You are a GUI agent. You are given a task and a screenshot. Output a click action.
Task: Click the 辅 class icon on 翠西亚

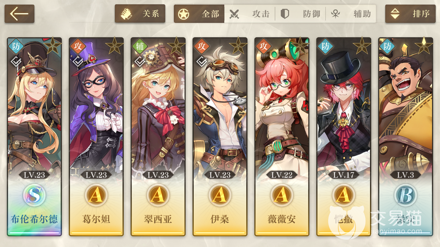pyautogui.click(x=140, y=46)
